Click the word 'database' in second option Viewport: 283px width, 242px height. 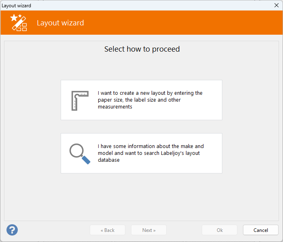point(109,160)
